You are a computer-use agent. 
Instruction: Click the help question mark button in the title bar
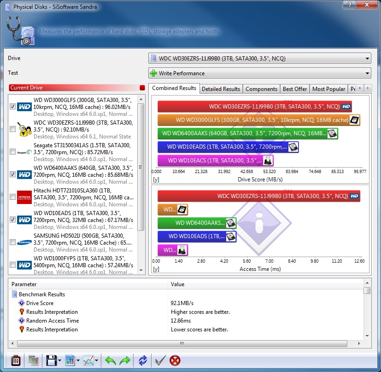pyautogui.click(x=350, y=5)
